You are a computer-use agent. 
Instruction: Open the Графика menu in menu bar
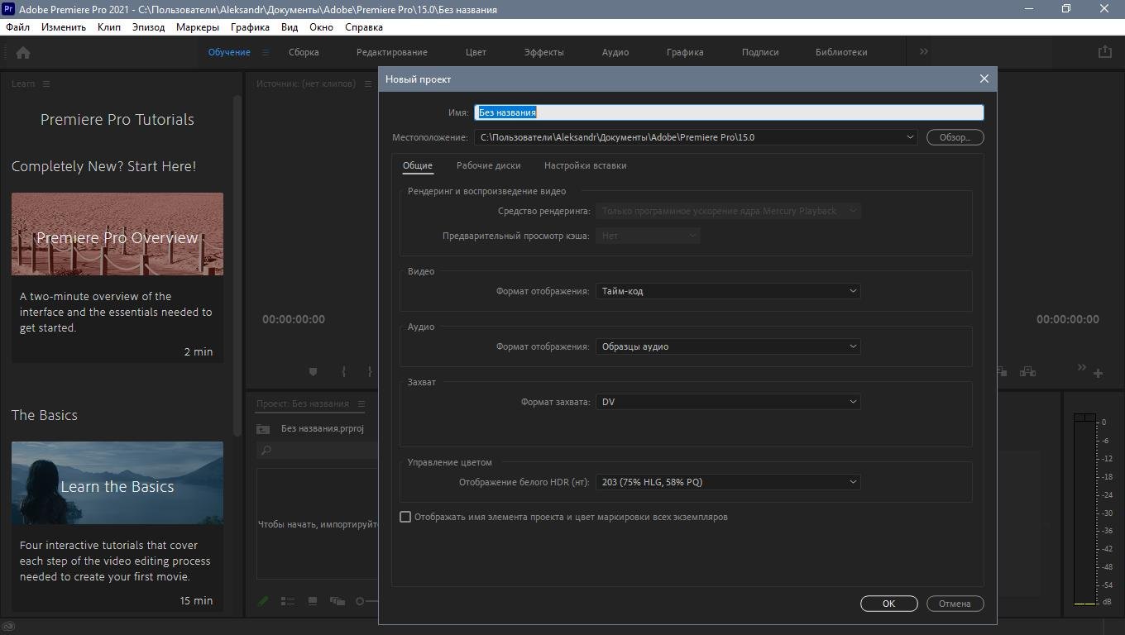(250, 26)
